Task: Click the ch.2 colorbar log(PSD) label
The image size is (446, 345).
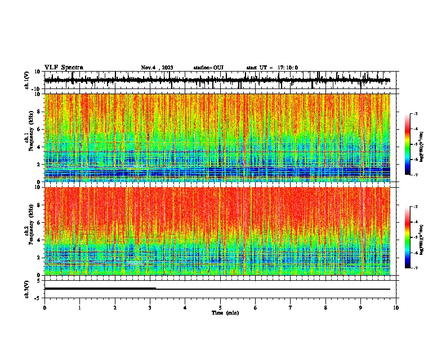Action: 422,240
